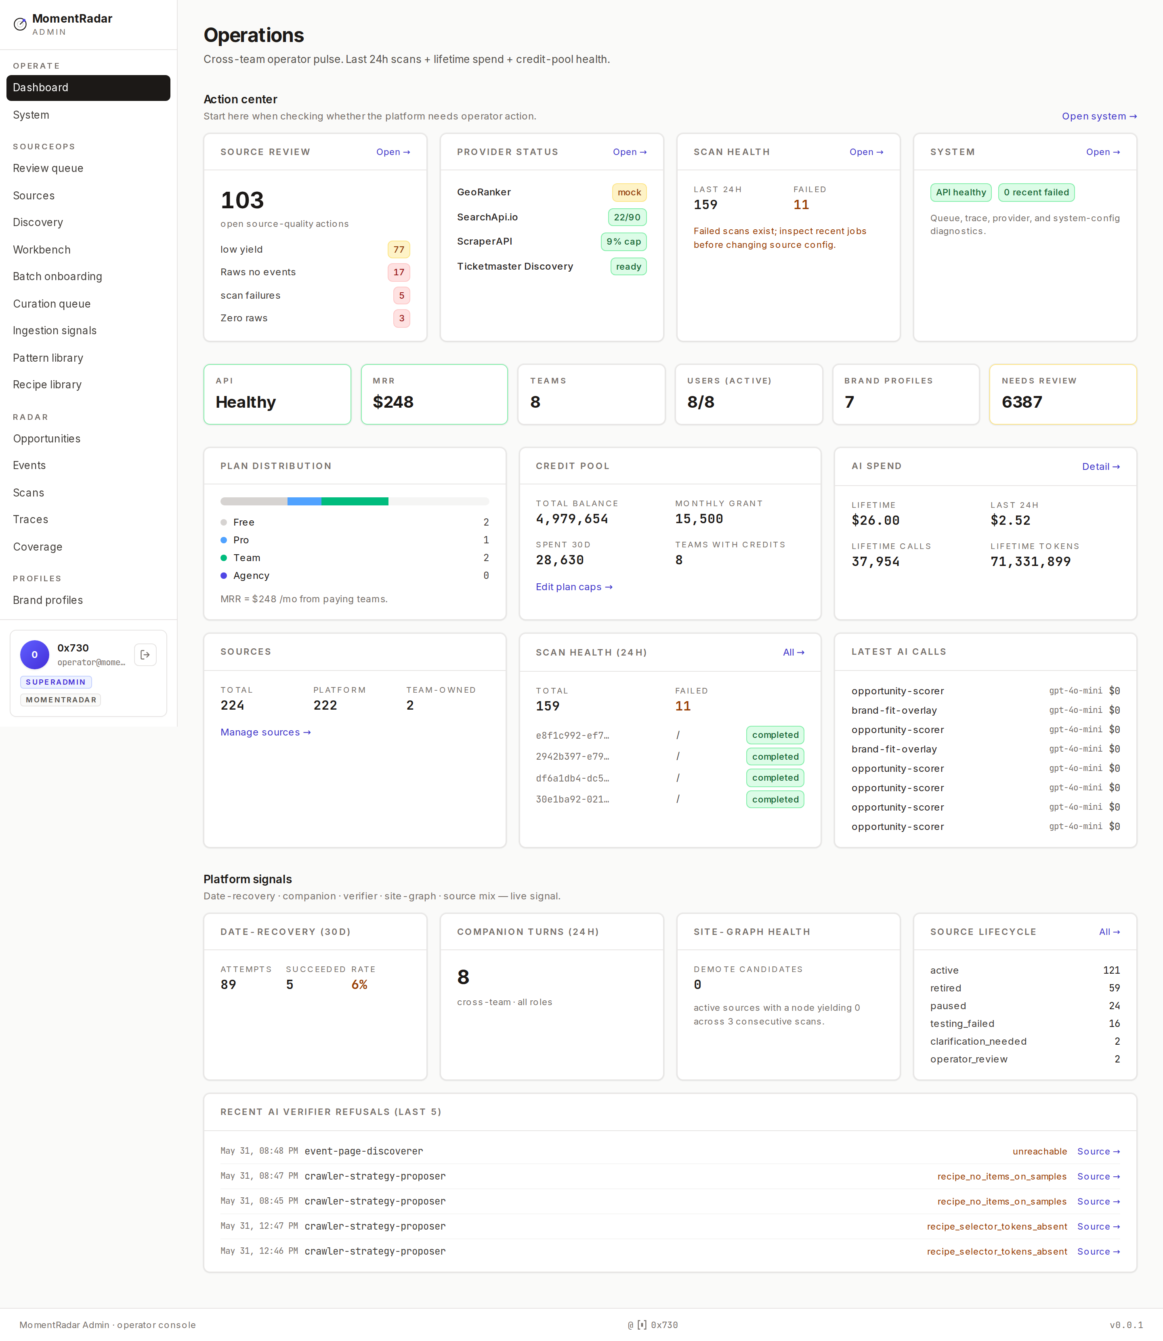Open the Source Review card link
Image resolution: width=1163 pixels, height=1341 pixels.
point(393,152)
